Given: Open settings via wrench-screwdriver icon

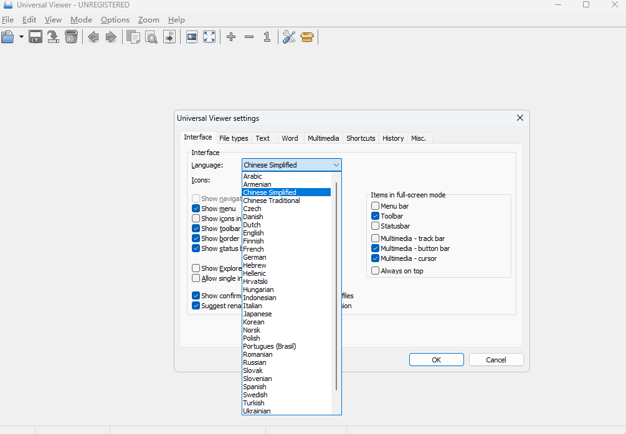Looking at the screenshot, I should pyautogui.click(x=288, y=37).
